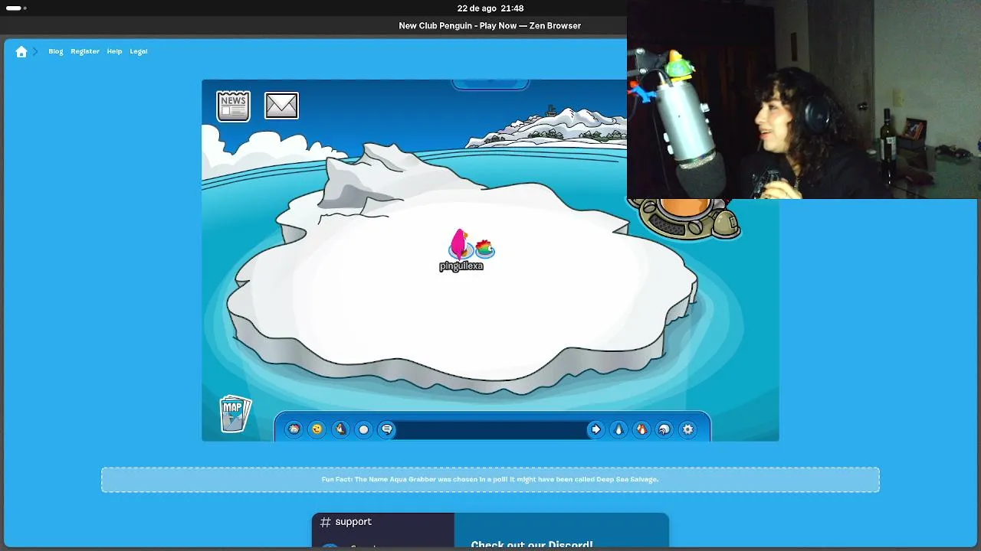
Task: Open the settings gear icon
Action: (x=688, y=429)
